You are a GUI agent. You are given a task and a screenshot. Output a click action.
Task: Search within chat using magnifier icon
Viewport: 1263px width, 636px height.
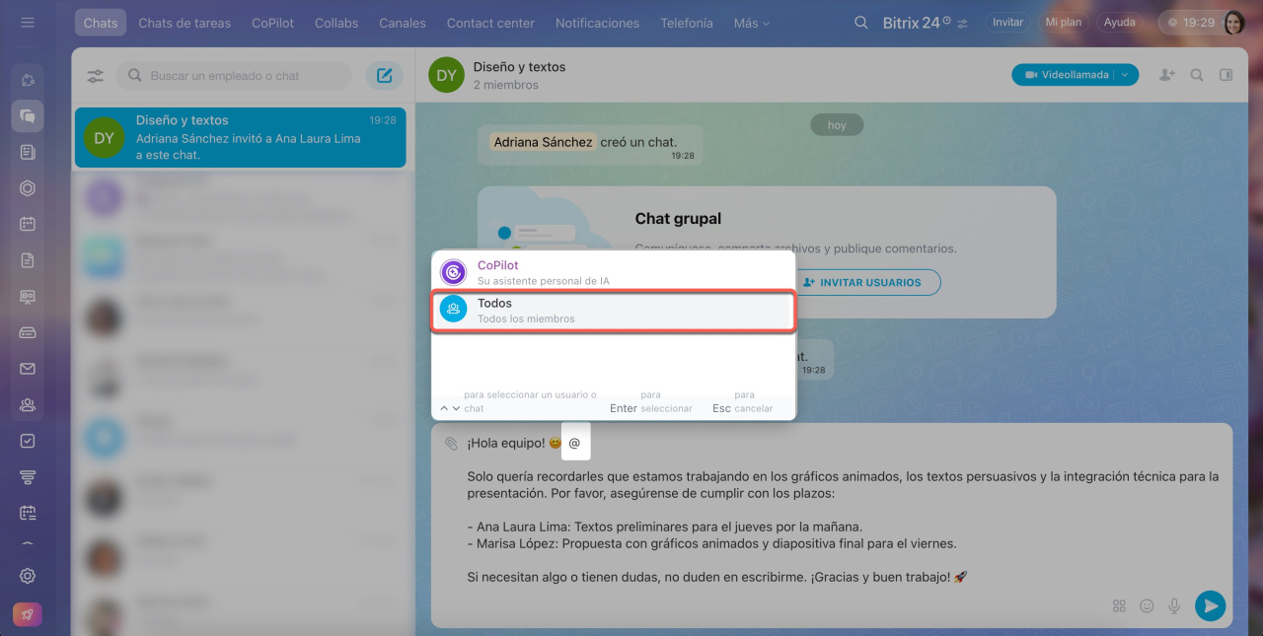click(x=1197, y=75)
